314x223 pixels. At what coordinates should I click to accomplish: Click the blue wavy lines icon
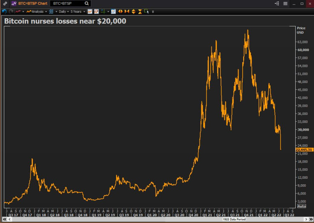pos(51,11)
